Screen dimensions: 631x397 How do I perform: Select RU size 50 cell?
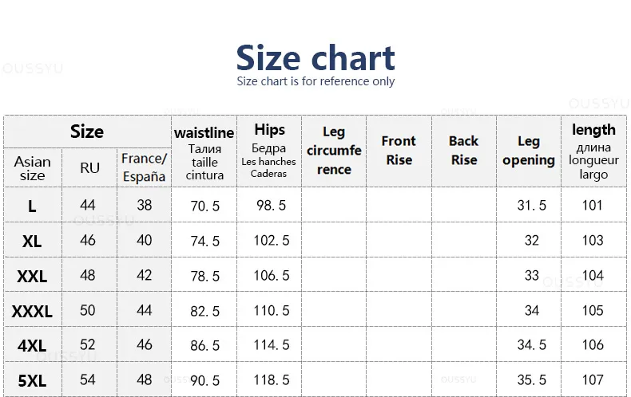pyautogui.click(x=88, y=310)
